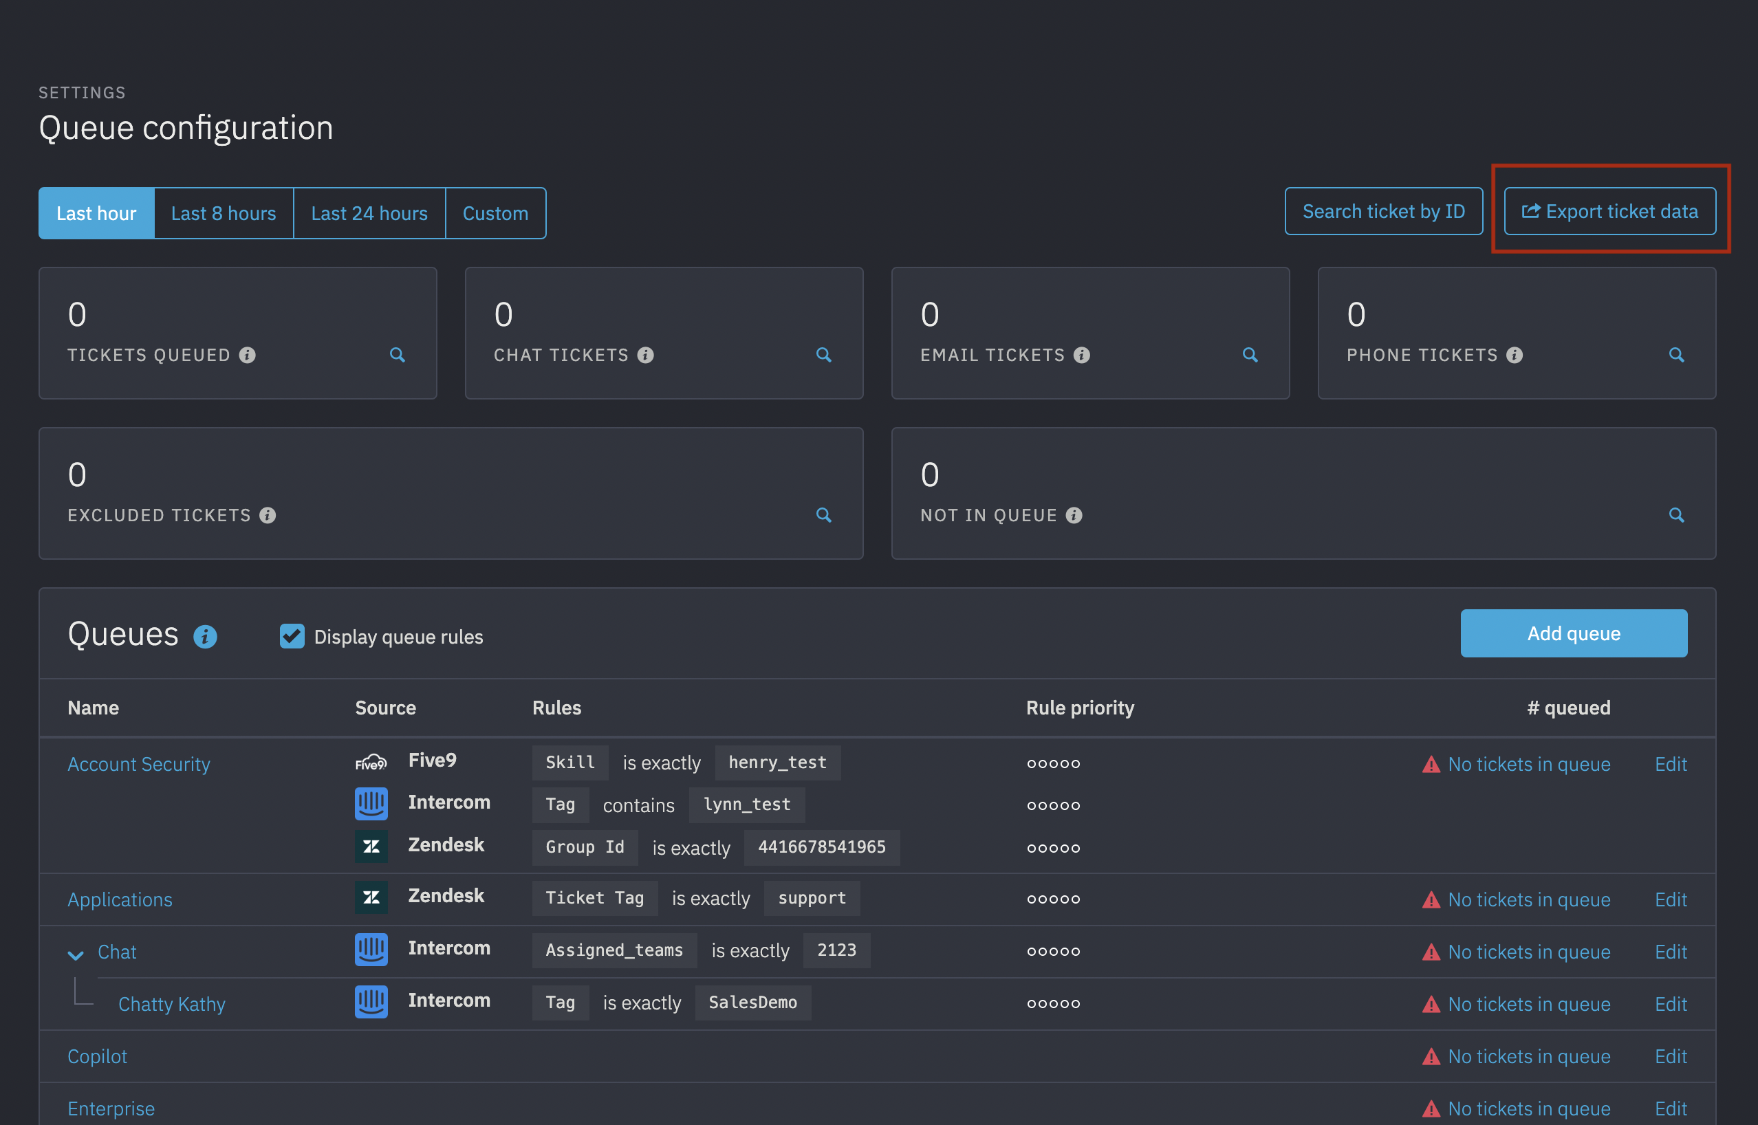
Task: Collapse the Chat queue chevron
Action: tap(75, 954)
